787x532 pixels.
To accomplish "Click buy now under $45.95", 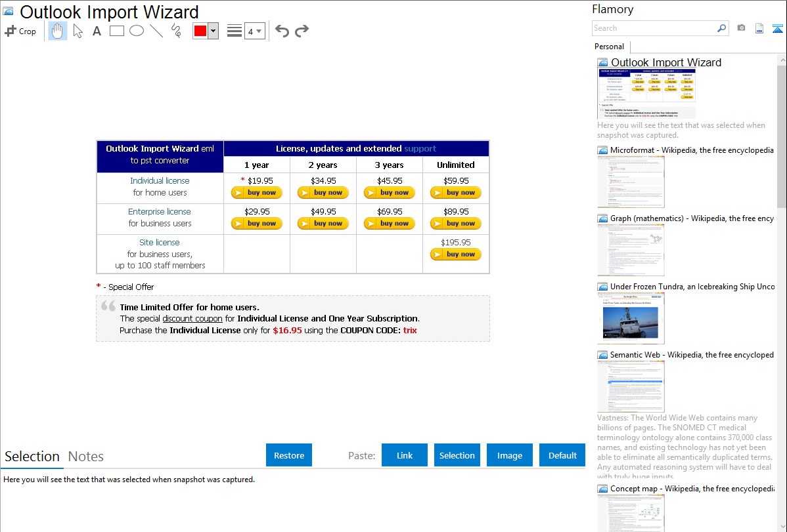I will click(389, 193).
